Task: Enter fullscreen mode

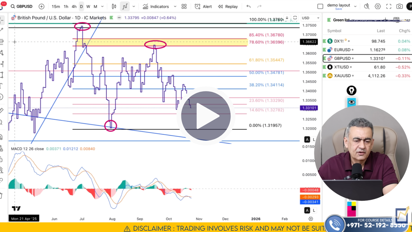Action: click(x=389, y=7)
